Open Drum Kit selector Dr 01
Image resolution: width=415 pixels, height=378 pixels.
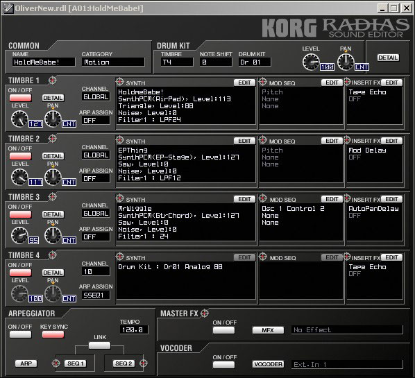[255, 62]
